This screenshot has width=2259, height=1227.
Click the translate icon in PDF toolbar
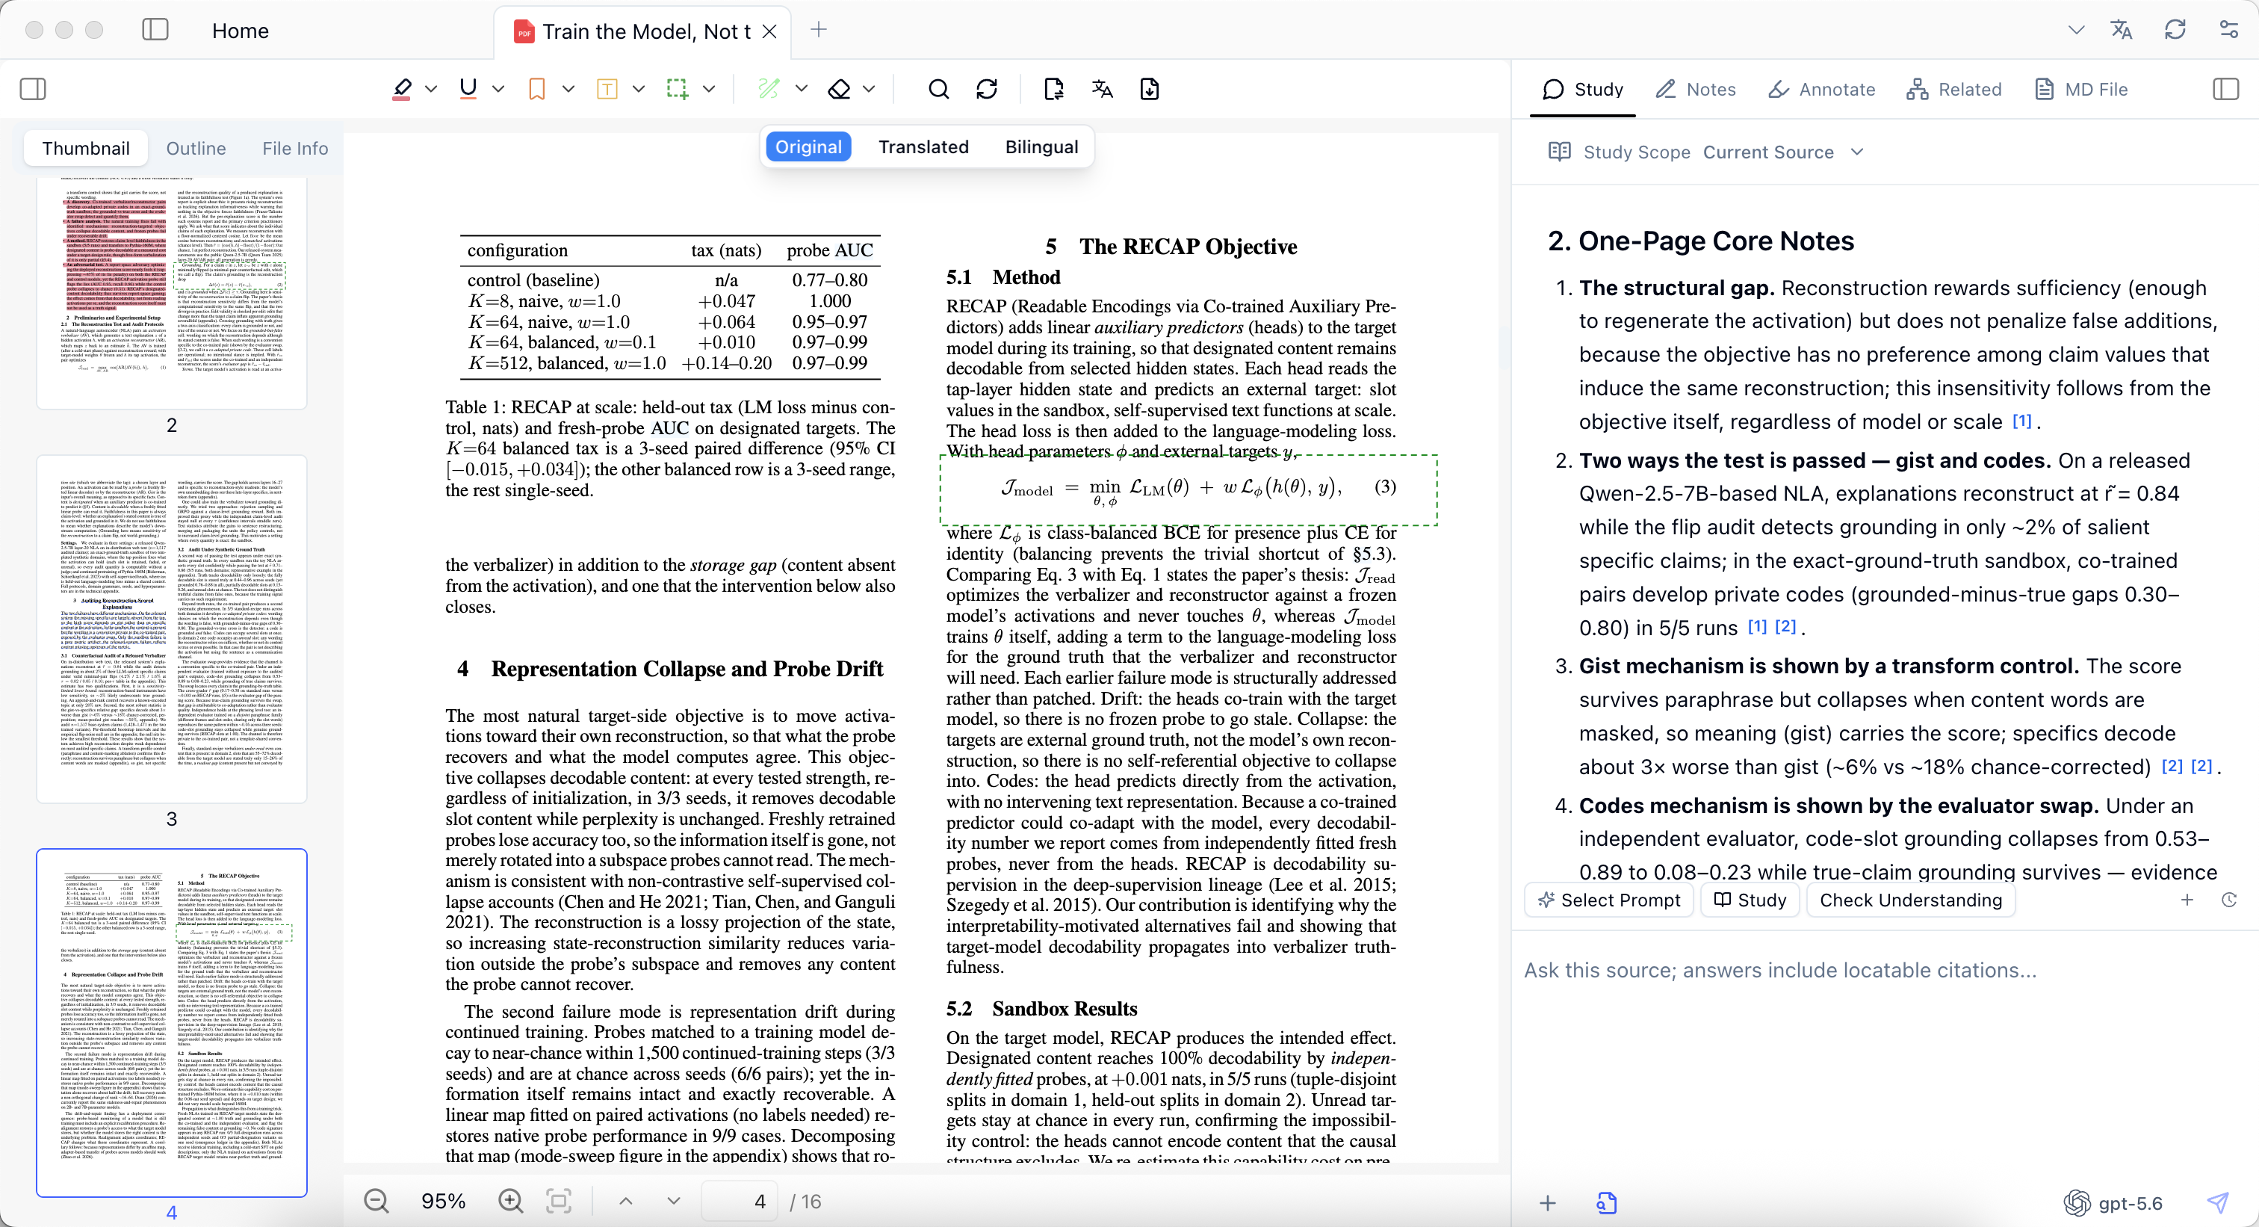pyautogui.click(x=1103, y=89)
